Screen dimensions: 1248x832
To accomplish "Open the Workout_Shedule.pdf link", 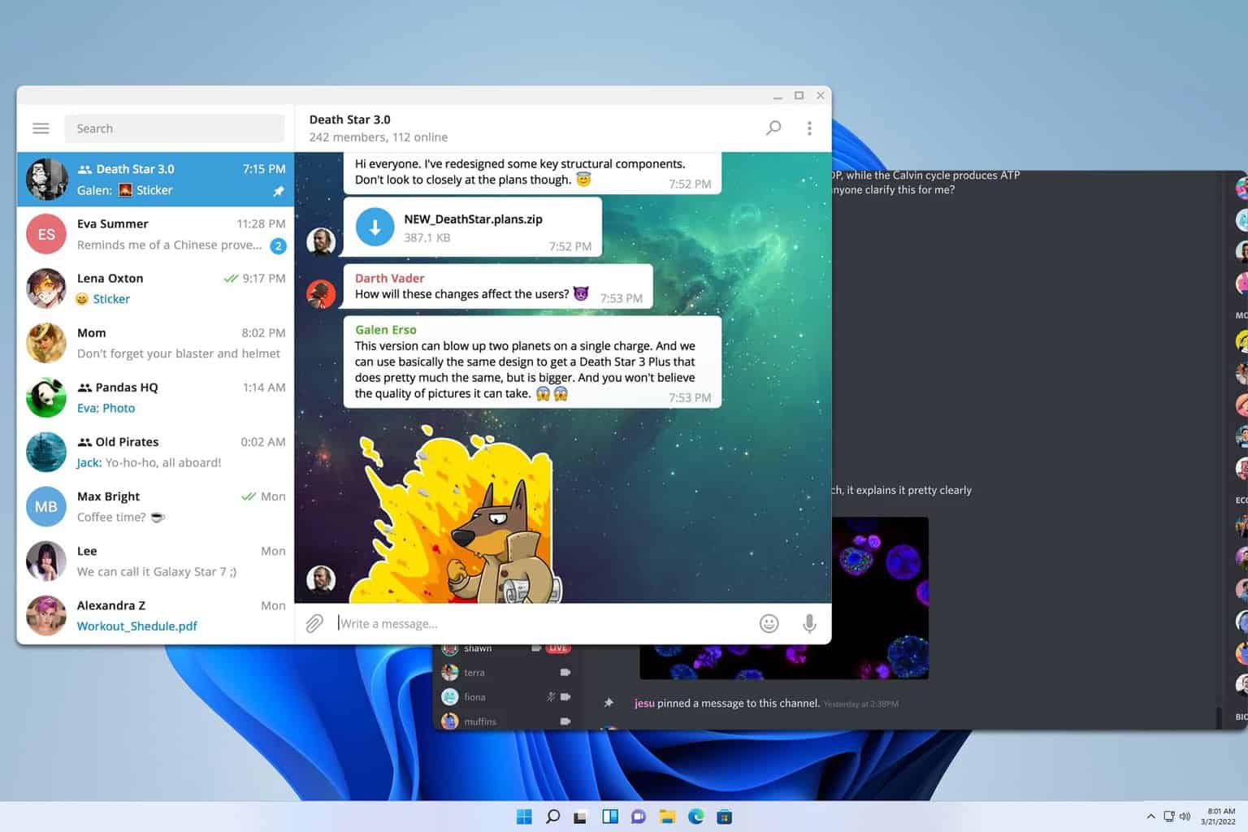I will point(137,626).
